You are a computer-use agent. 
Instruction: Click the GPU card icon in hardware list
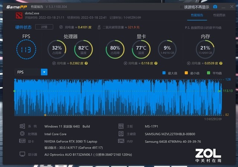click(x=22, y=141)
